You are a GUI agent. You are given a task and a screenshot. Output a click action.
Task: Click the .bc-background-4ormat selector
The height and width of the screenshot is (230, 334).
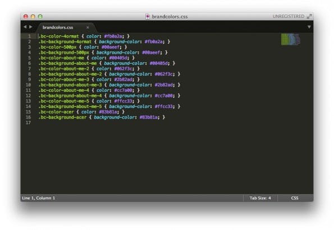click(65, 42)
